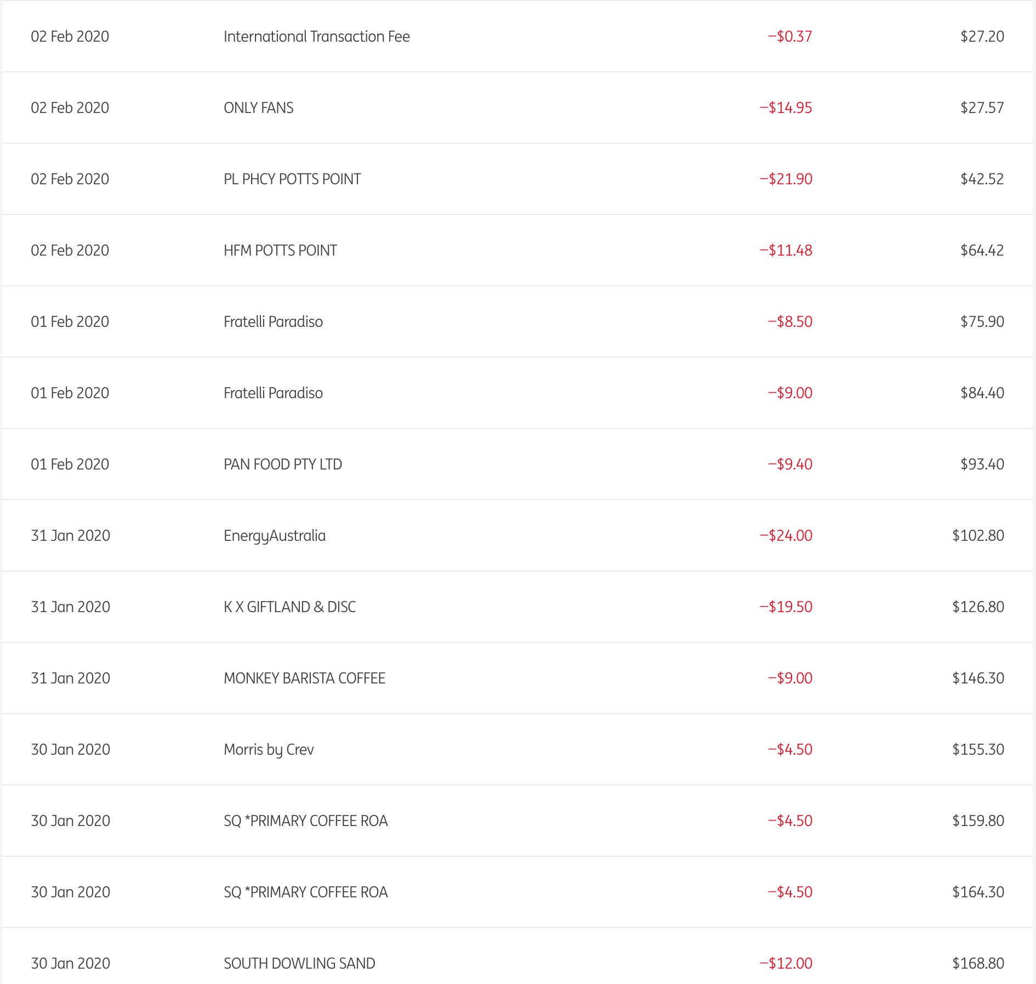This screenshot has height=984, width=1036.
Task: Click the $84.40 balance for Fratelli Paradiso
Action: click(x=982, y=393)
